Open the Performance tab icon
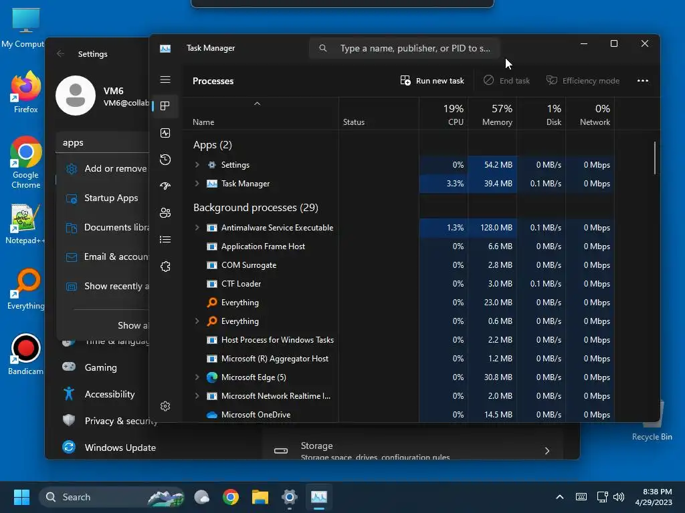 click(165, 133)
